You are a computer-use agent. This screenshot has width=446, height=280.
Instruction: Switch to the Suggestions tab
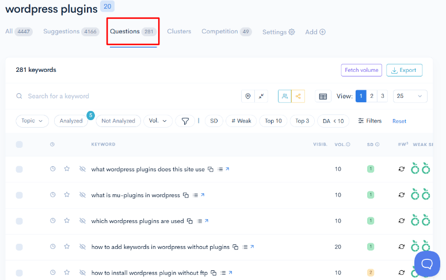(71, 32)
